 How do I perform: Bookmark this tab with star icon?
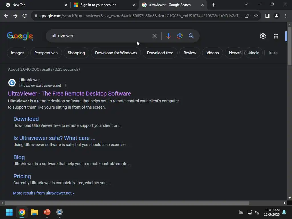pos(256,16)
